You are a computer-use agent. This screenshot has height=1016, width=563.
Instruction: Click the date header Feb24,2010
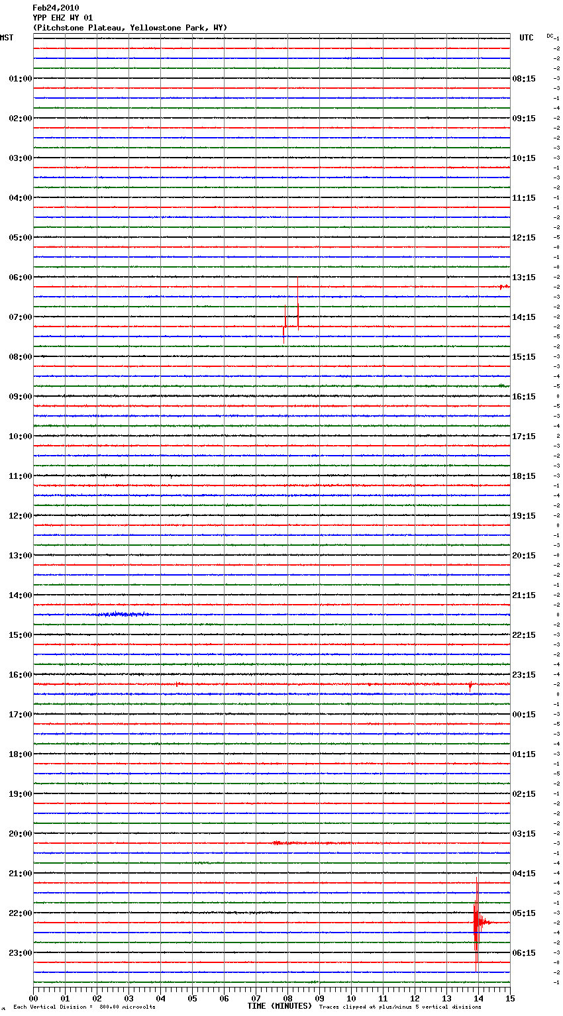[x=56, y=8]
